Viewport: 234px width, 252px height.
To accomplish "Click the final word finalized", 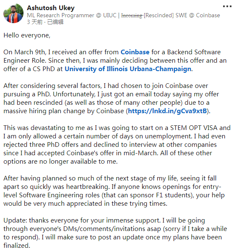I will click(17, 246).
